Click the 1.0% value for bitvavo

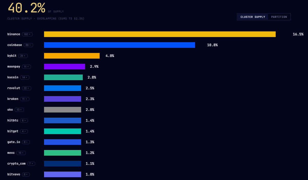(x=90, y=175)
